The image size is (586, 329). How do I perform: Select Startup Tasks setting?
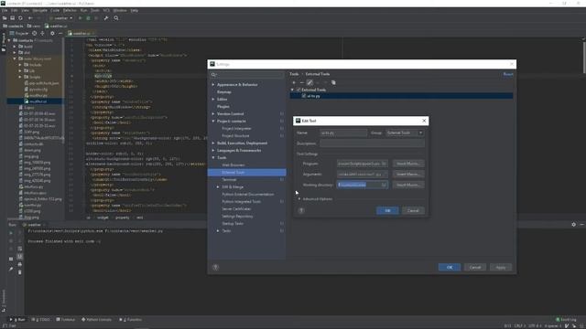233,223
